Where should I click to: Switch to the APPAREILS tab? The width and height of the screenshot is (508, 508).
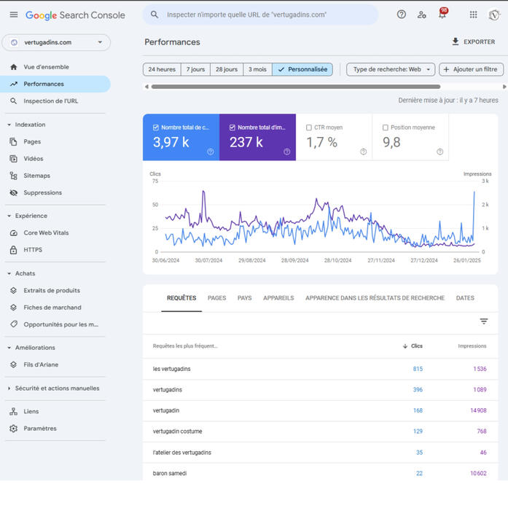(x=278, y=298)
